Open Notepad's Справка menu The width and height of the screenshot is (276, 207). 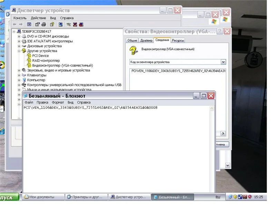tap(83, 102)
